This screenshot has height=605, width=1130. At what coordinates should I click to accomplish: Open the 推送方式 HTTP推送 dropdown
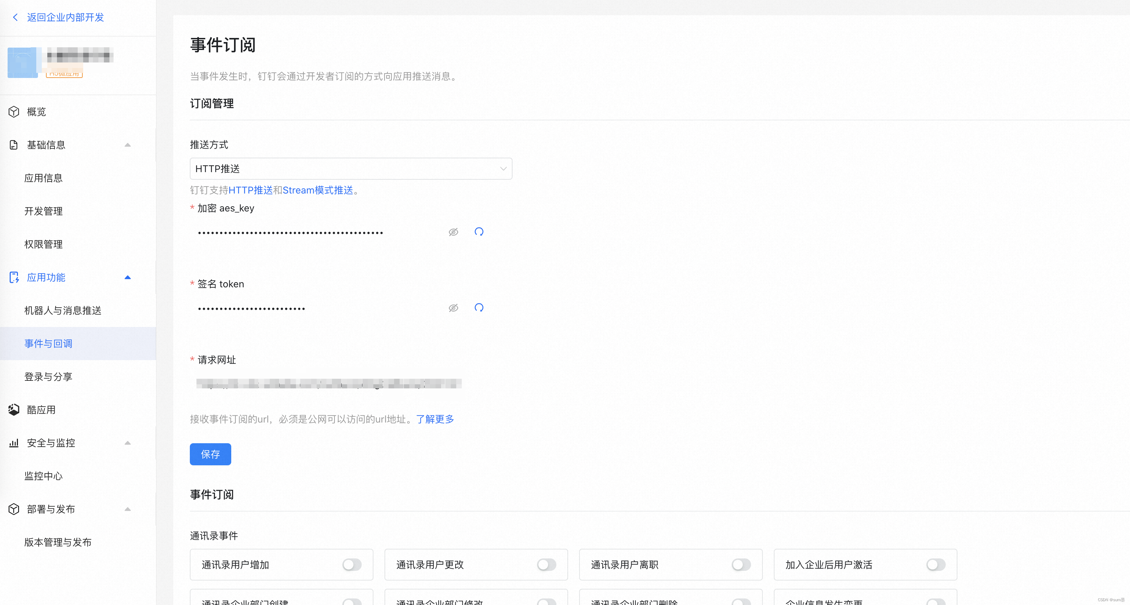click(351, 169)
